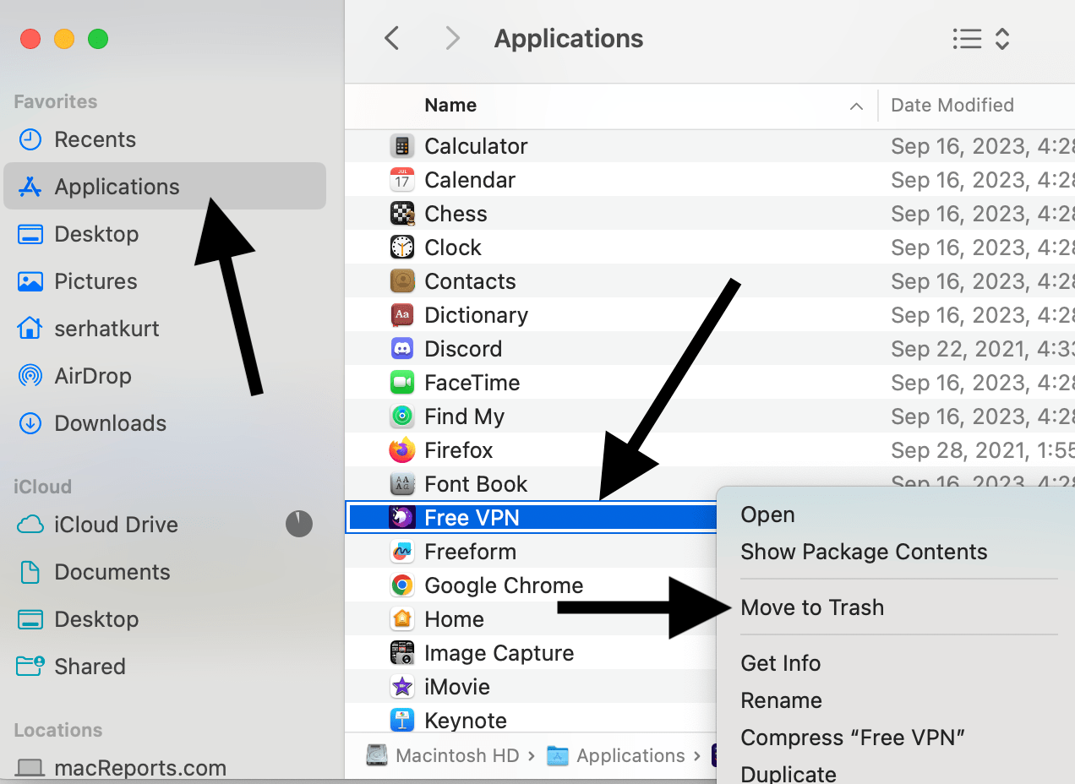
Task: Go forward with the right chevron
Action: pos(453,38)
